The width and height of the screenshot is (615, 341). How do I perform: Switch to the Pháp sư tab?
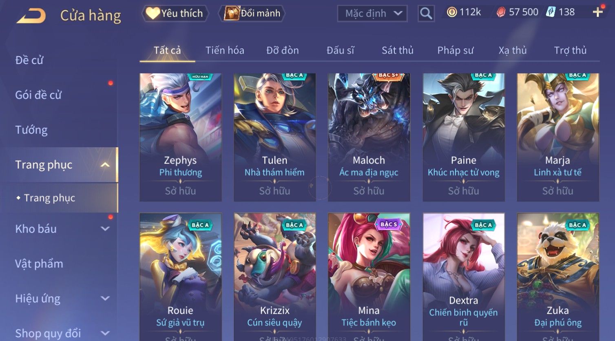456,50
